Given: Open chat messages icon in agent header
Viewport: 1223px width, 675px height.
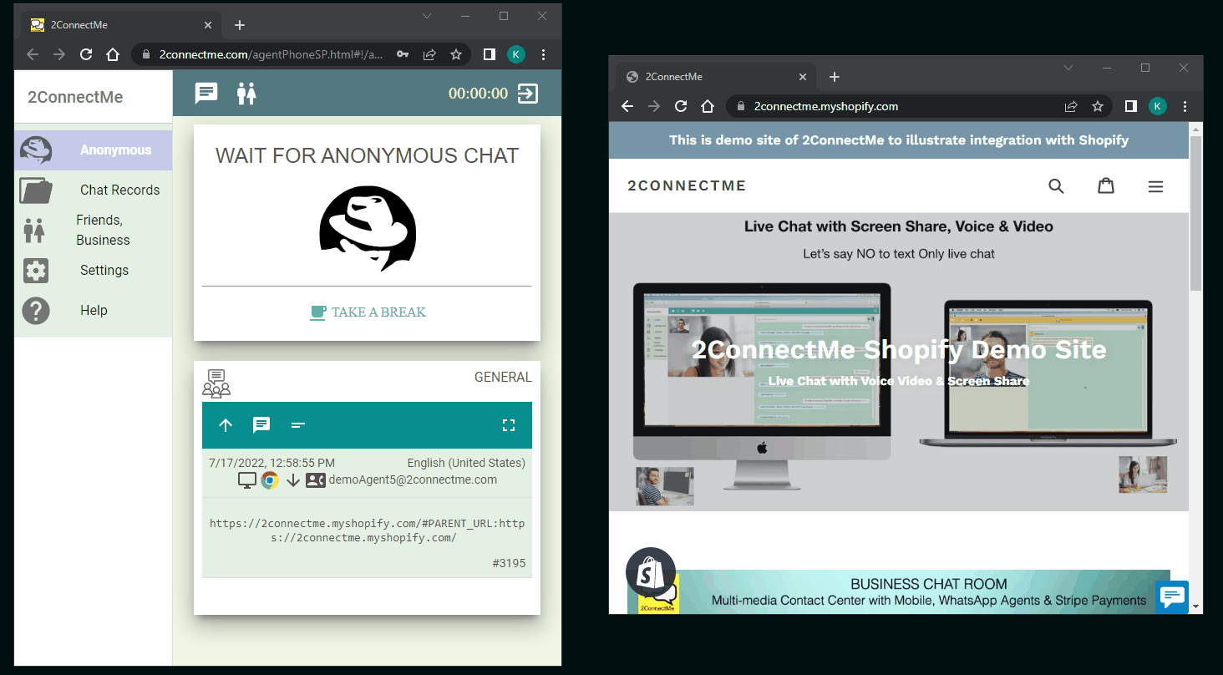Looking at the screenshot, I should pos(206,93).
